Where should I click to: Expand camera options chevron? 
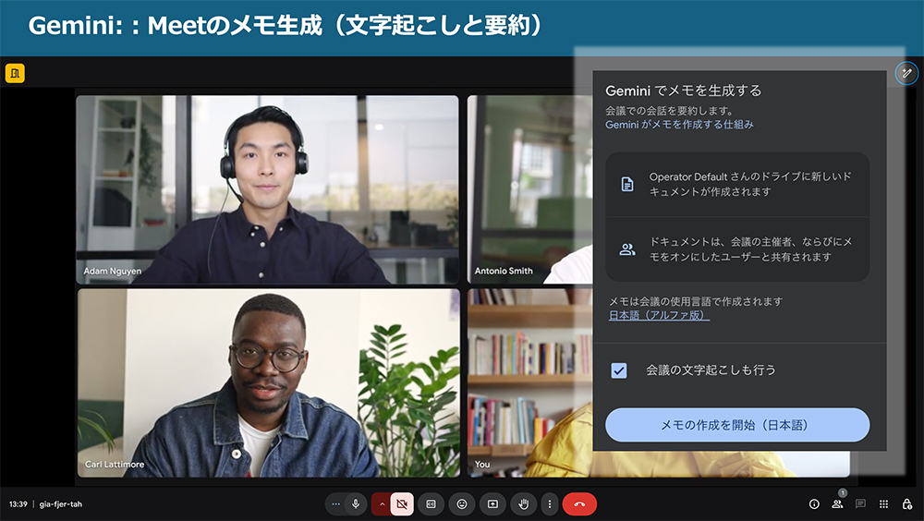point(382,503)
